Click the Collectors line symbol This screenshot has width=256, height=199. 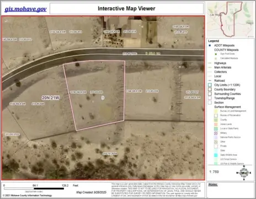(210, 72)
